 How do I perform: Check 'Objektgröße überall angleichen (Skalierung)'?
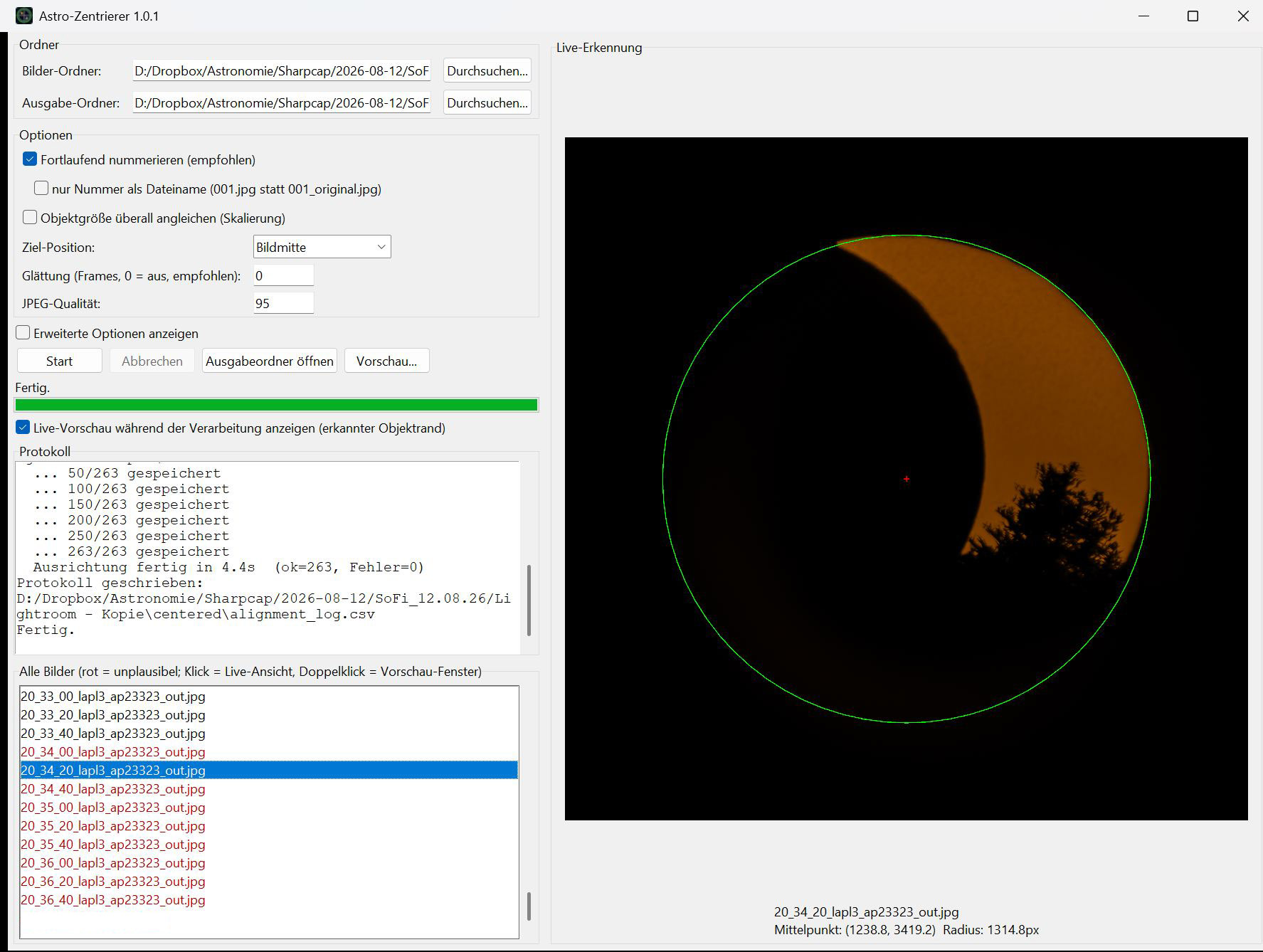[x=30, y=218]
